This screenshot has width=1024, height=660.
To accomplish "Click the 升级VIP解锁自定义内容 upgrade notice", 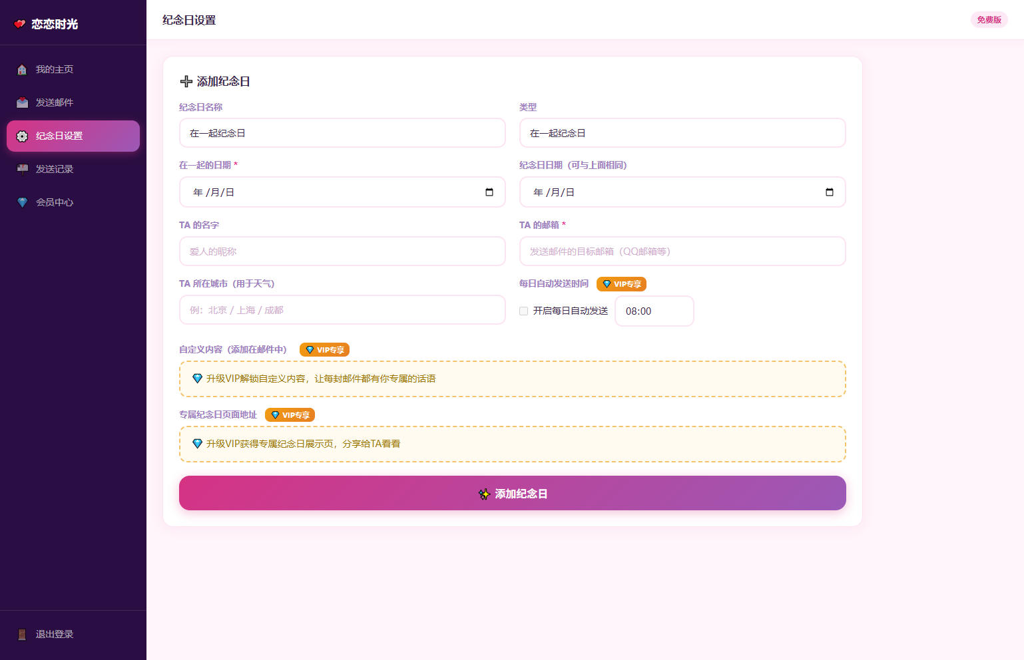I will (x=513, y=379).
